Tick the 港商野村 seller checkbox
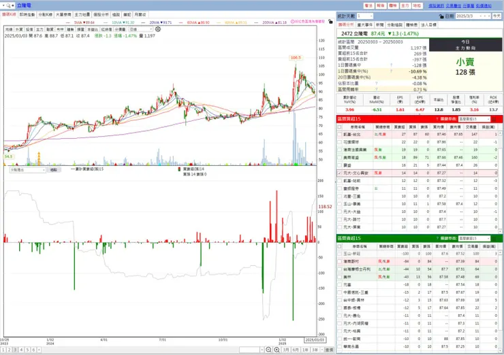 340,262
